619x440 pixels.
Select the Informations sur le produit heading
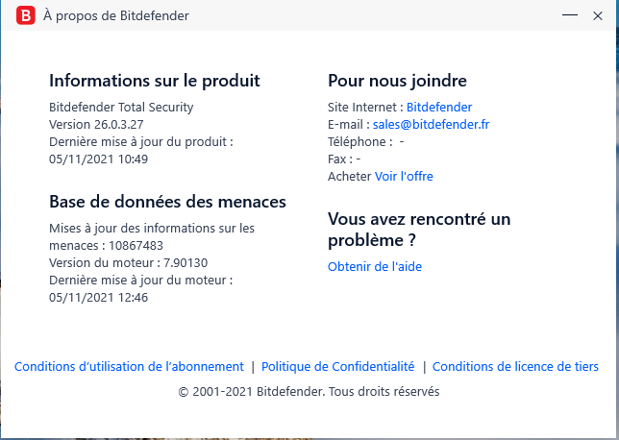click(x=154, y=81)
